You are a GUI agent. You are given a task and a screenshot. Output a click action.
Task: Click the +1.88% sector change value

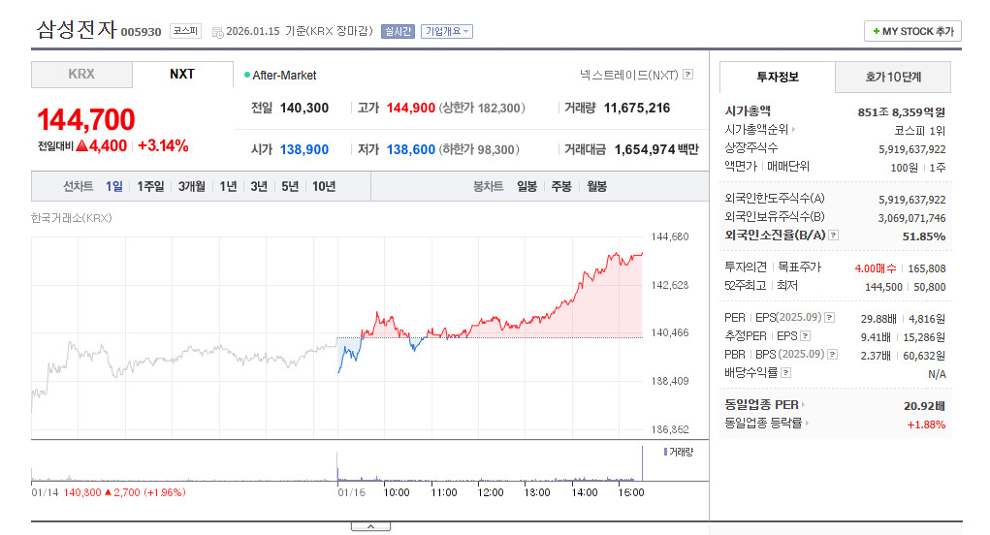[926, 425]
